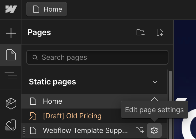Click the Home page breadcrumb button
This screenshot has height=139, width=196.
[x=47, y=9]
